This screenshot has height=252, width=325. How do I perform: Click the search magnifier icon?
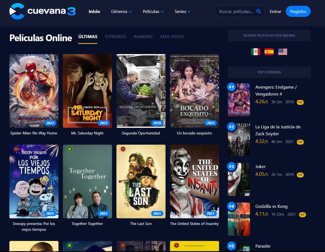click(x=259, y=11)
